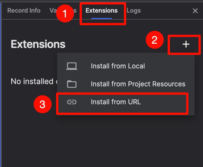Click the laptop icon for local install
203x167 pixels.
[72, 66]
